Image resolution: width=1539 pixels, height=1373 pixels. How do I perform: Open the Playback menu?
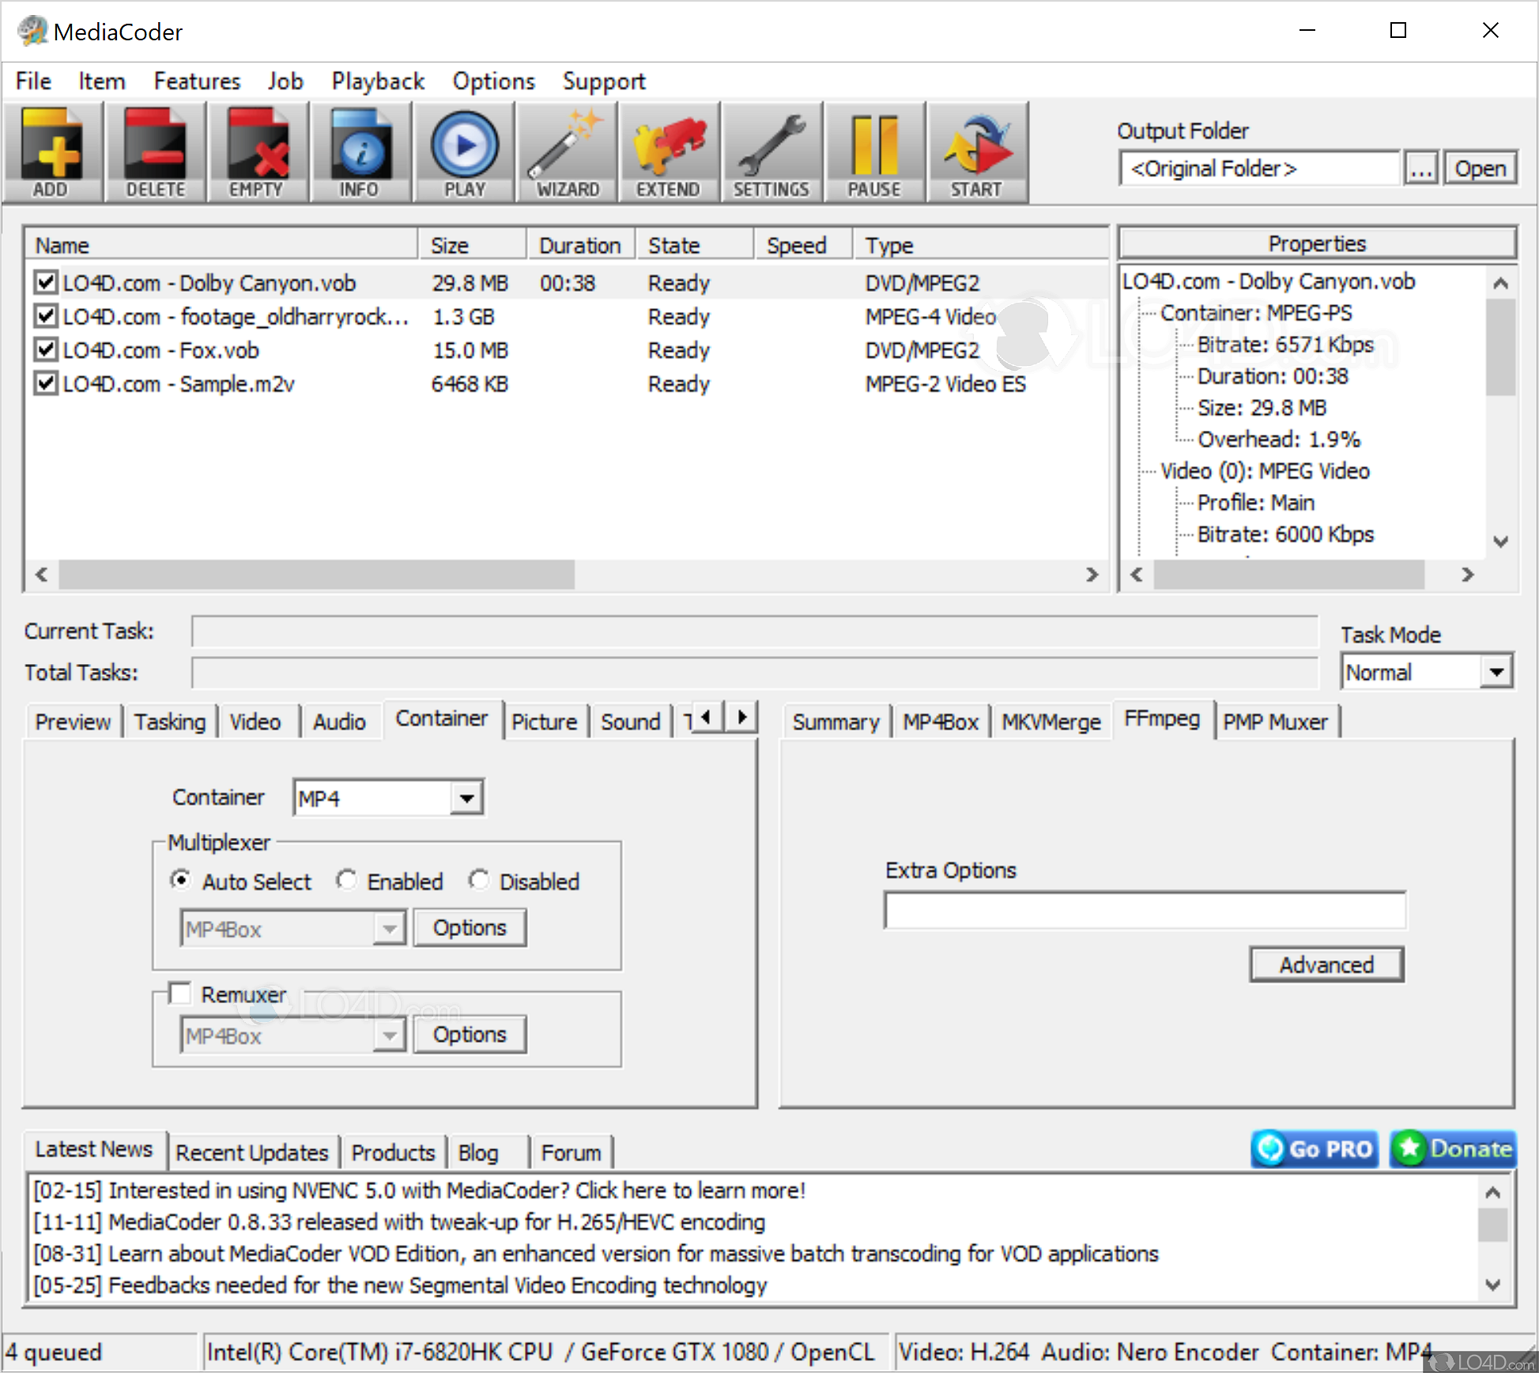point(378,80)
